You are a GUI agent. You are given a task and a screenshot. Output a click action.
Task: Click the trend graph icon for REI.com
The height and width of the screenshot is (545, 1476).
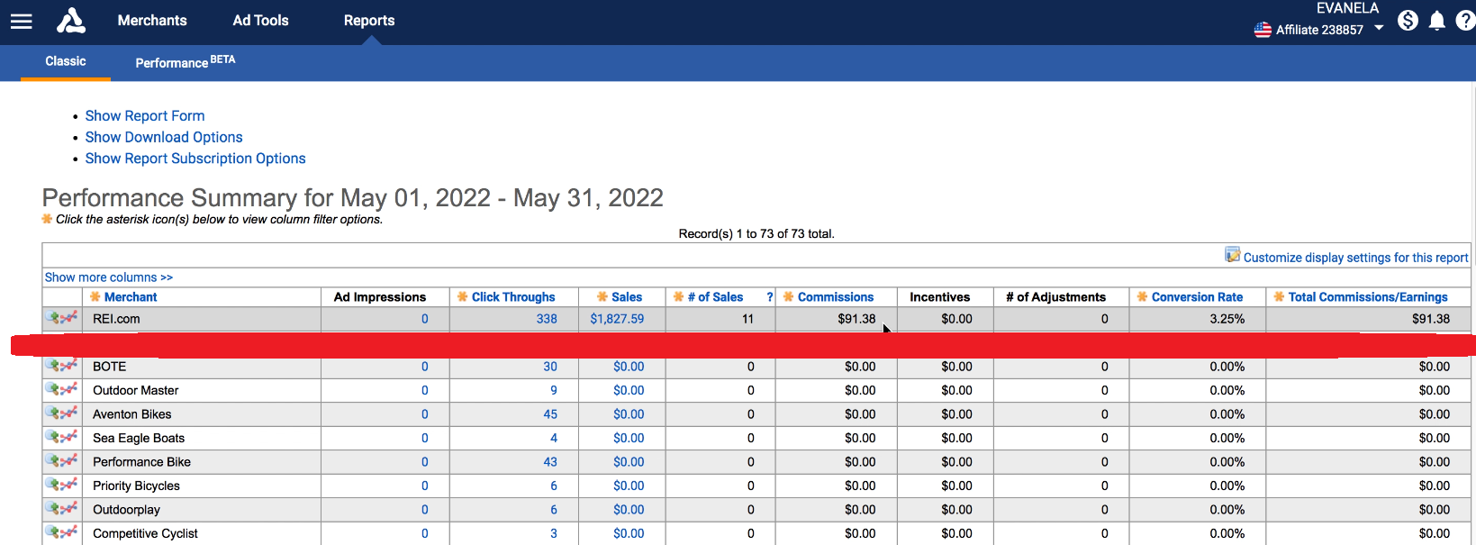point(69,317)
